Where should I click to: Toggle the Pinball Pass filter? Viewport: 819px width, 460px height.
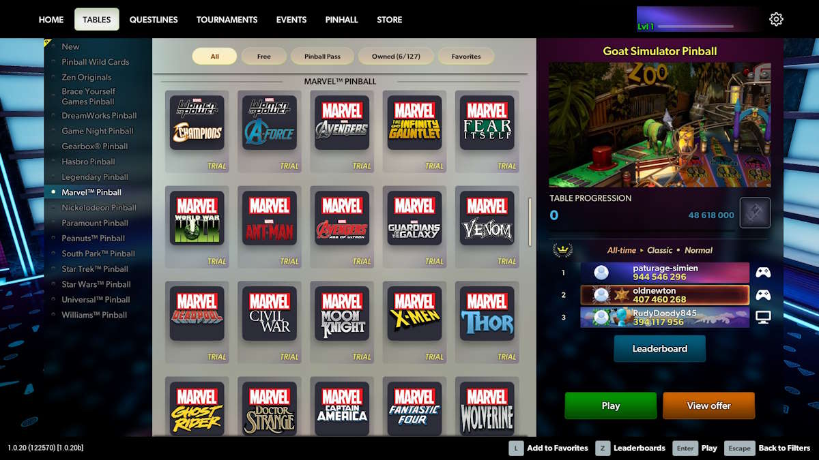point(324,57)
